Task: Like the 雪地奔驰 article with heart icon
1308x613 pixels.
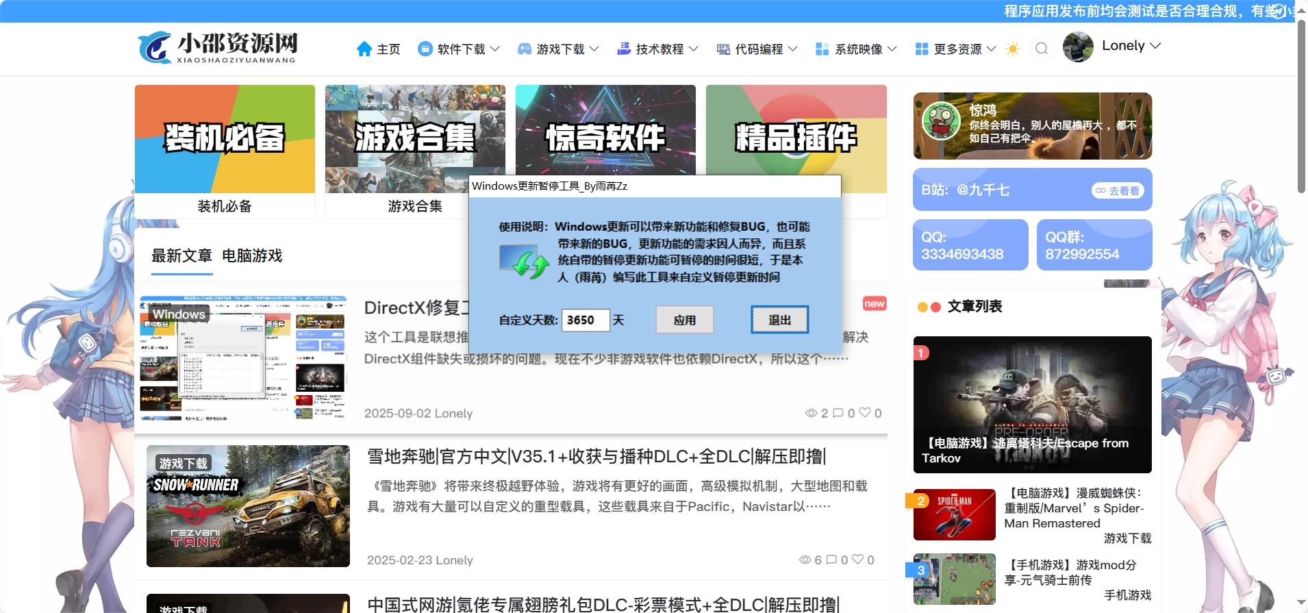Action: click(857, 559)
